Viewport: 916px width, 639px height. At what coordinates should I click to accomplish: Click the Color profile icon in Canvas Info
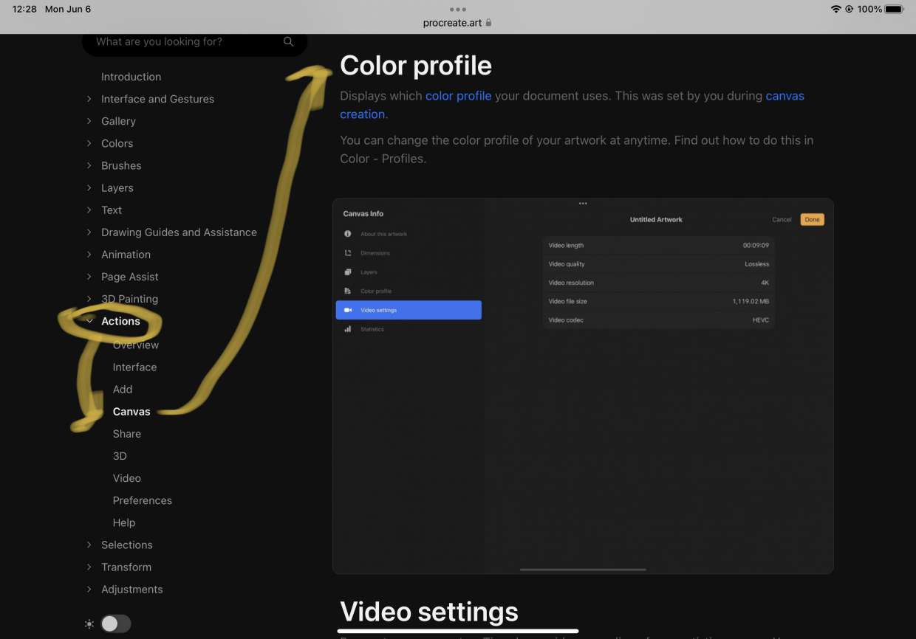(347, 291)
